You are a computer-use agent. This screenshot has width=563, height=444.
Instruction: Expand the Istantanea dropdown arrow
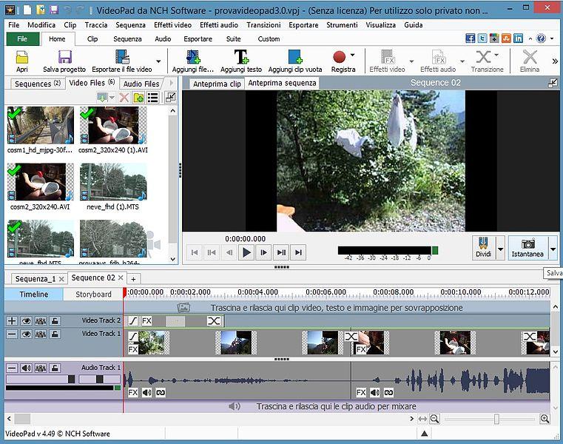553,249
